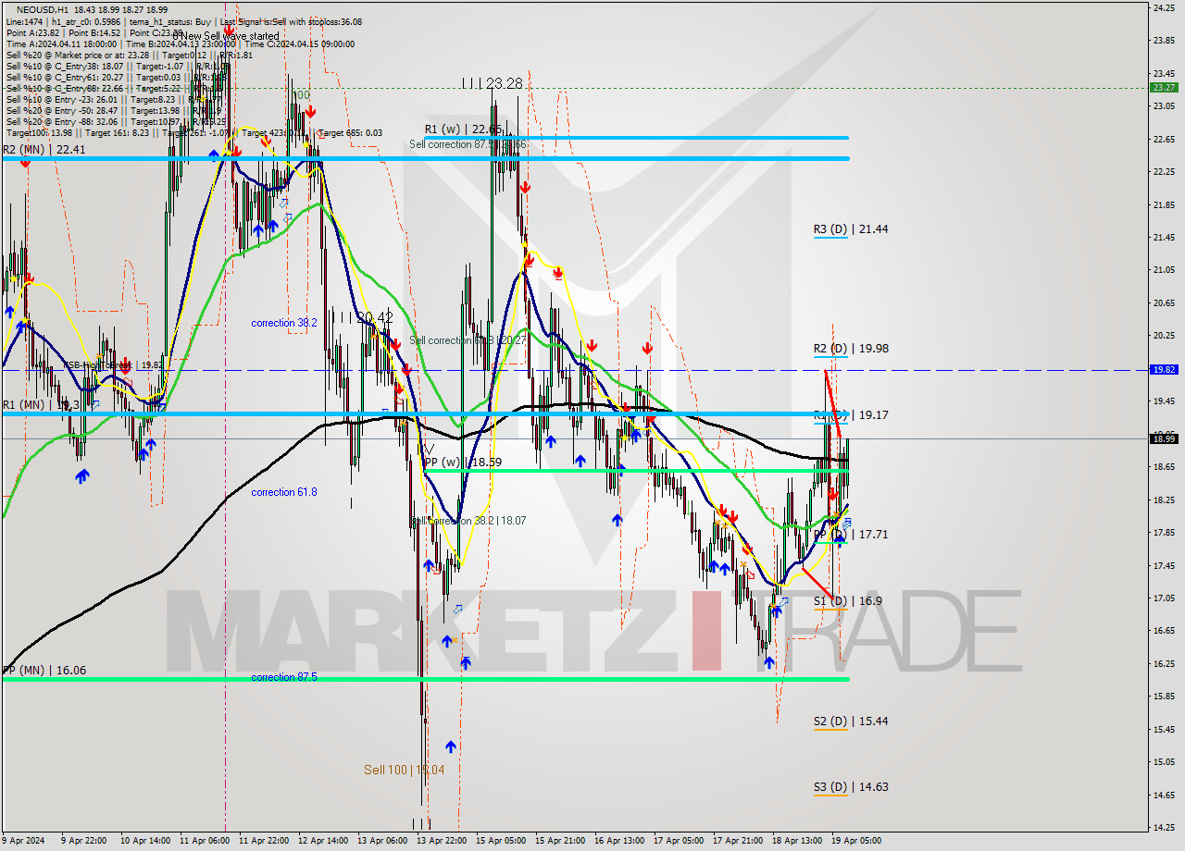Click the '15 Apr 05:00' time axis label
Viewport: 1185px width, 851px height.
coord(501,841)
